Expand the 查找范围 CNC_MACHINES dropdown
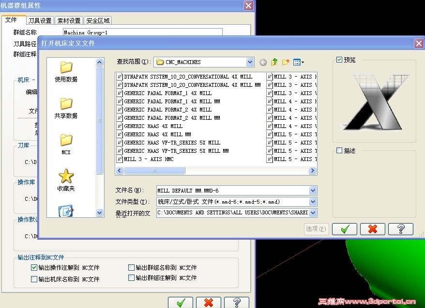 coord(250,62)
